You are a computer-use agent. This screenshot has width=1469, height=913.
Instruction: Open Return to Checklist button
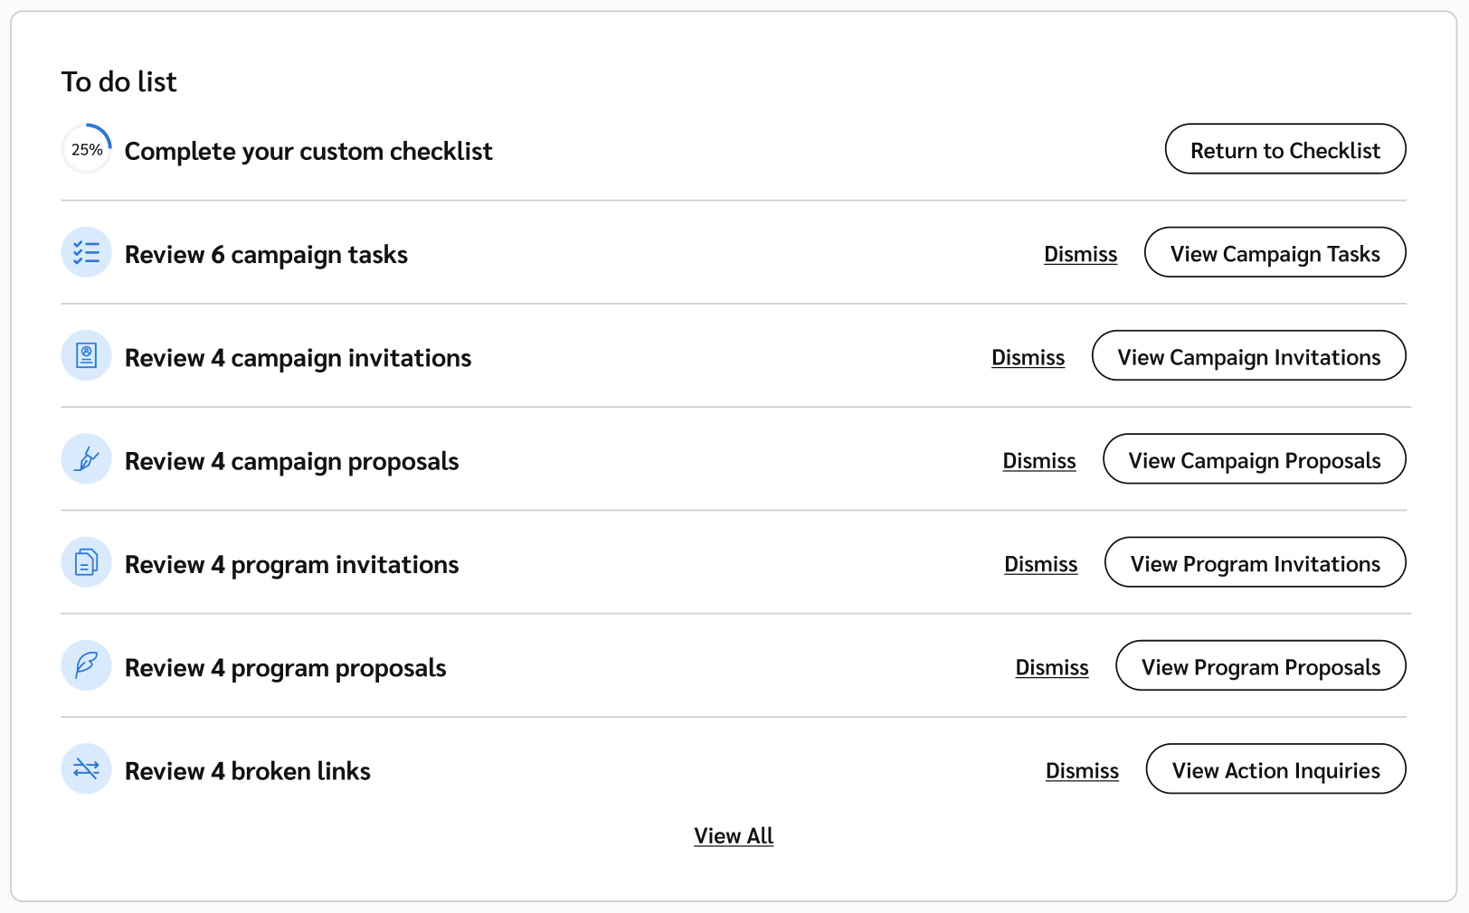click(x=1285, y=149)
